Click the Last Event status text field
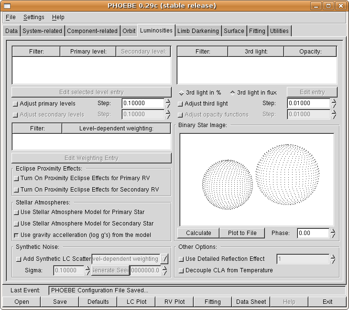 pos(197,290)
